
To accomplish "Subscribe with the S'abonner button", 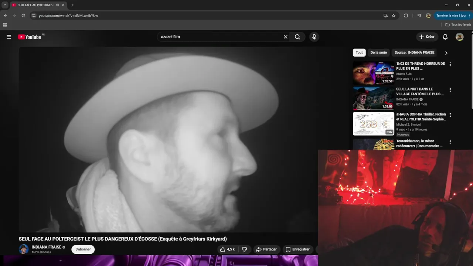I will 83,249.
